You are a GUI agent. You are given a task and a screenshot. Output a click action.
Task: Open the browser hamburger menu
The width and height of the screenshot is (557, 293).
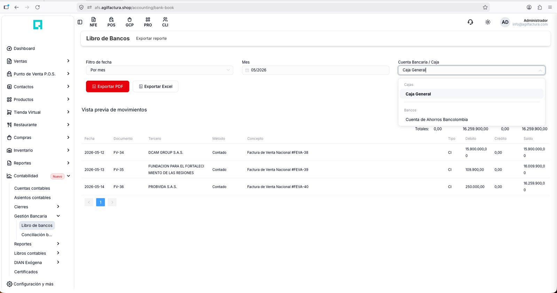point(550,7)
